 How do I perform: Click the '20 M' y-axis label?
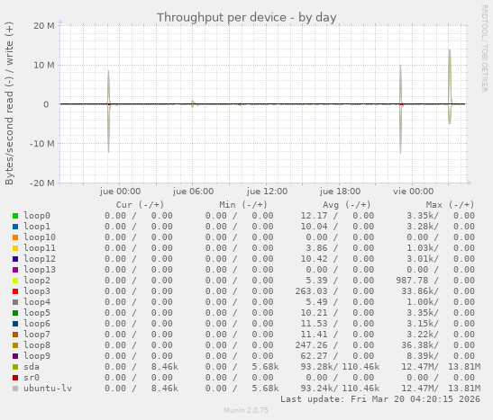(x=43, y=26)
